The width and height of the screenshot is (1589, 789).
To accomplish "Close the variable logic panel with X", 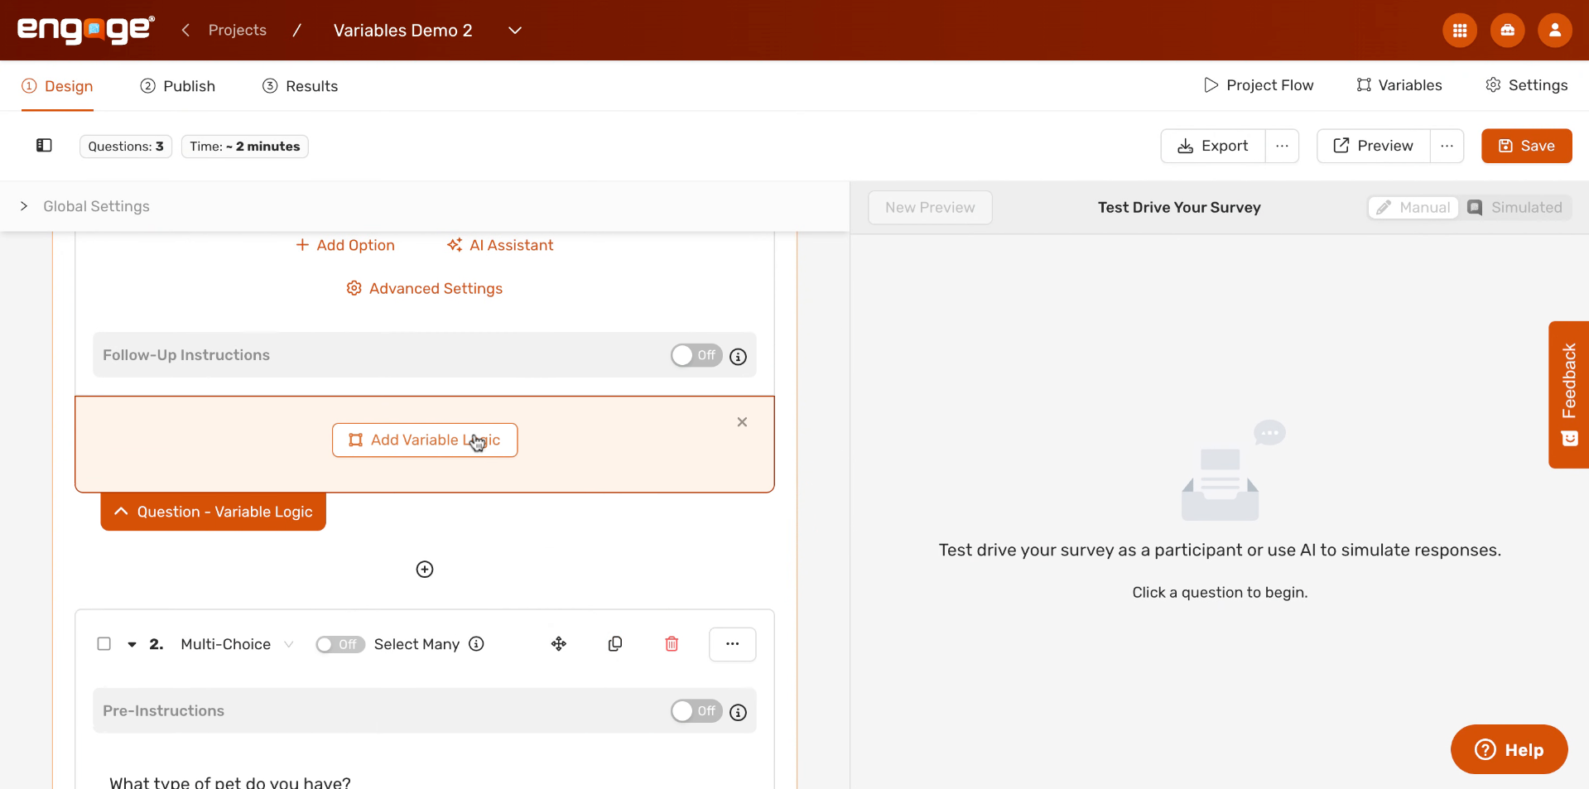I will [742, 422].
